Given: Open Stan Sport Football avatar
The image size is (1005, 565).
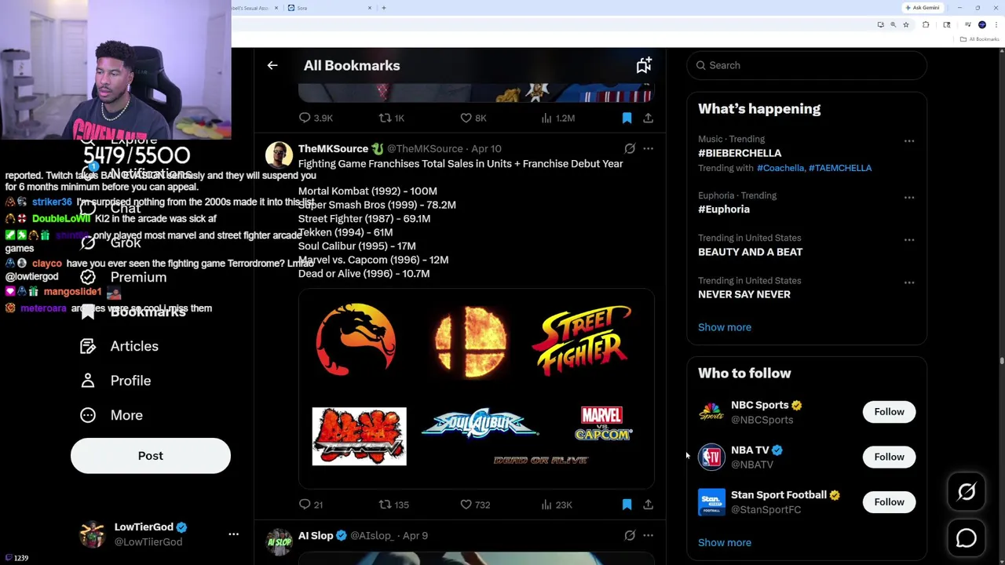Looking at the screenshot, I should point(711,502).
